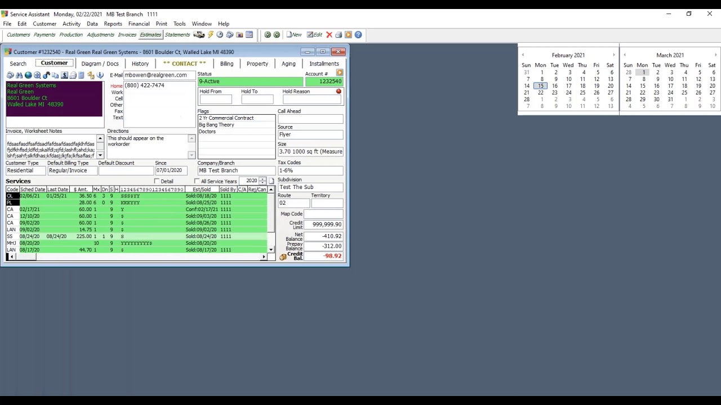Open help via blue question mark icon

(358, 35)
